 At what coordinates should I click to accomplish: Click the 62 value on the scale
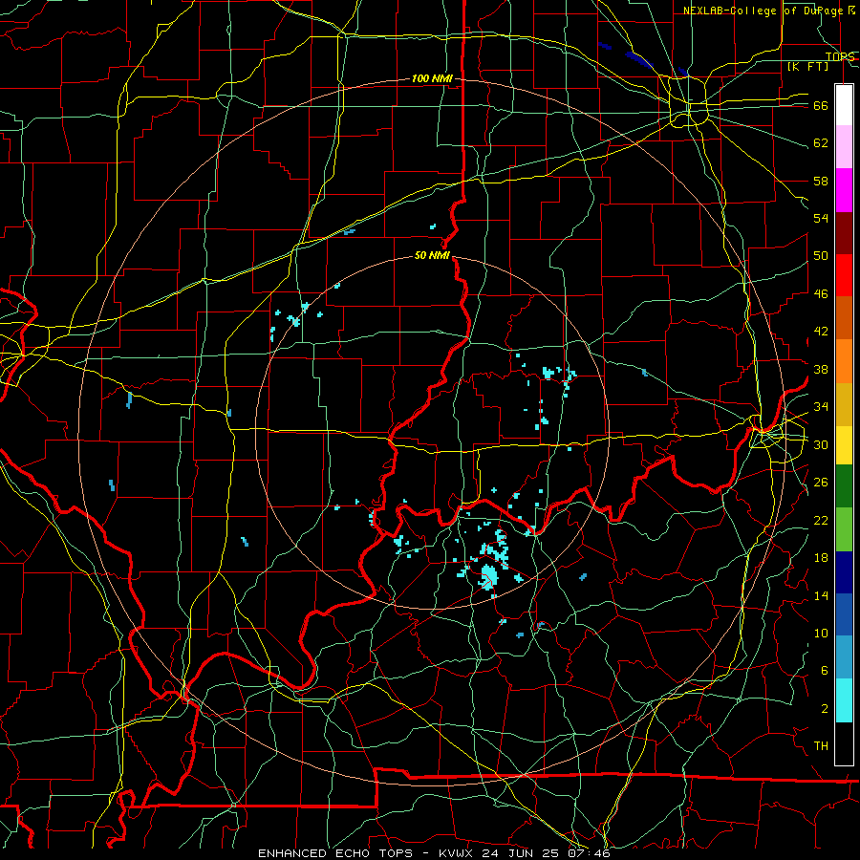[821, 143]
